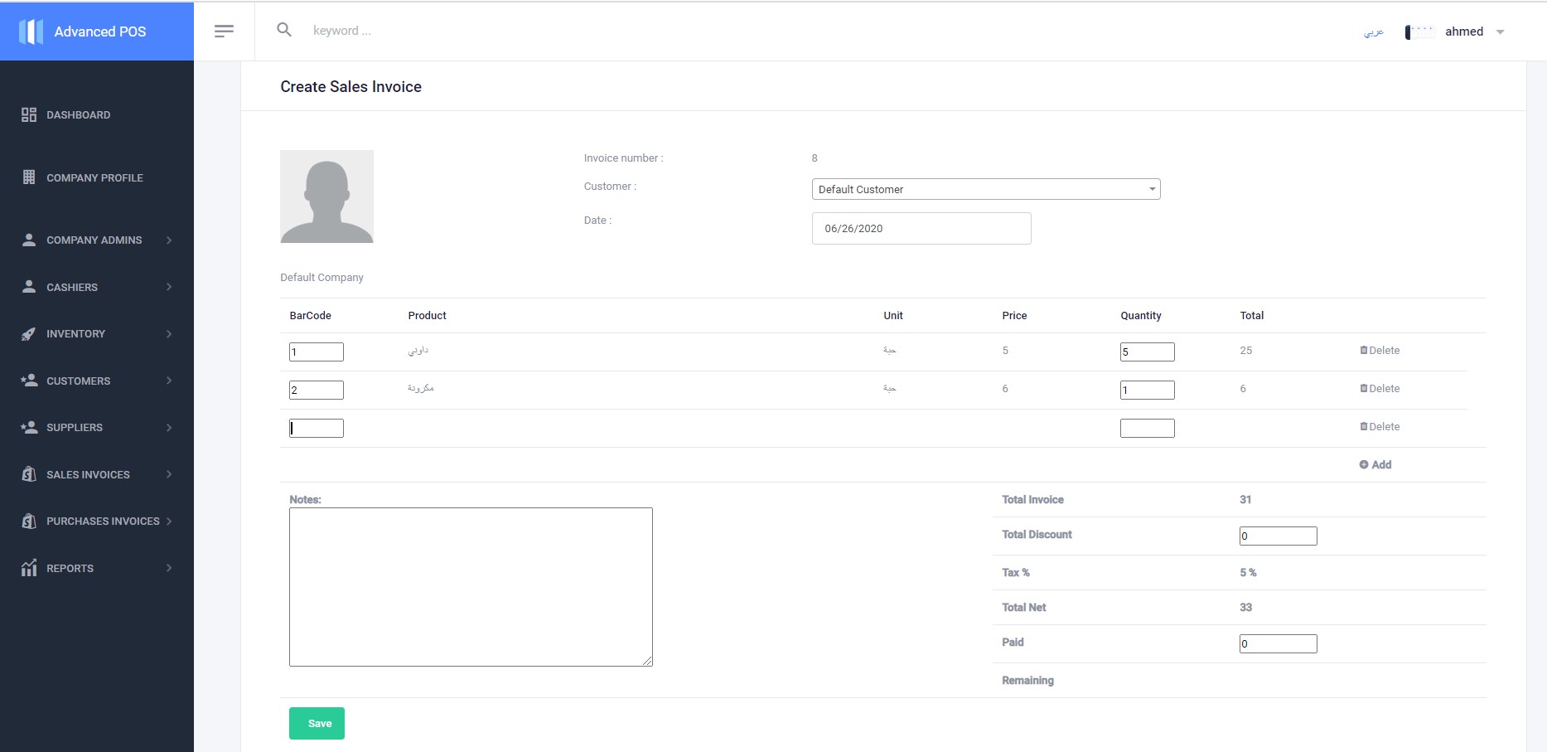This screenshot has width=1547, height=752.
Task: Click into the Notes text area
Action: point(471,587)
